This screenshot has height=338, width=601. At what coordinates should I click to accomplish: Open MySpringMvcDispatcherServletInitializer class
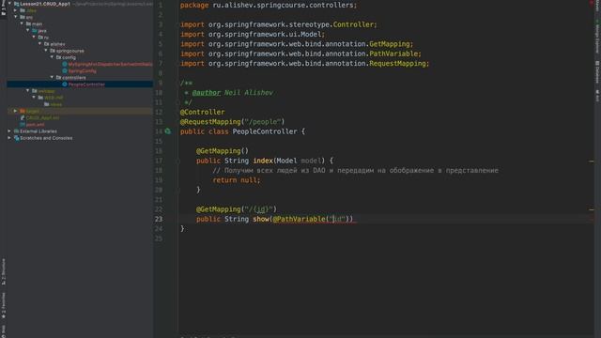(x=111, y=64)
